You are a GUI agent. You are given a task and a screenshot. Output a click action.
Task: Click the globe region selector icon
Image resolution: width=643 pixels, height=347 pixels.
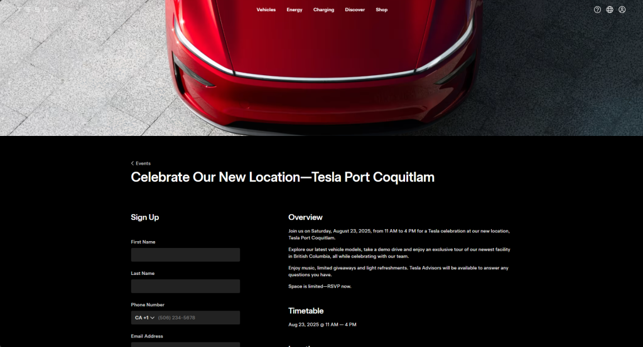610,10
